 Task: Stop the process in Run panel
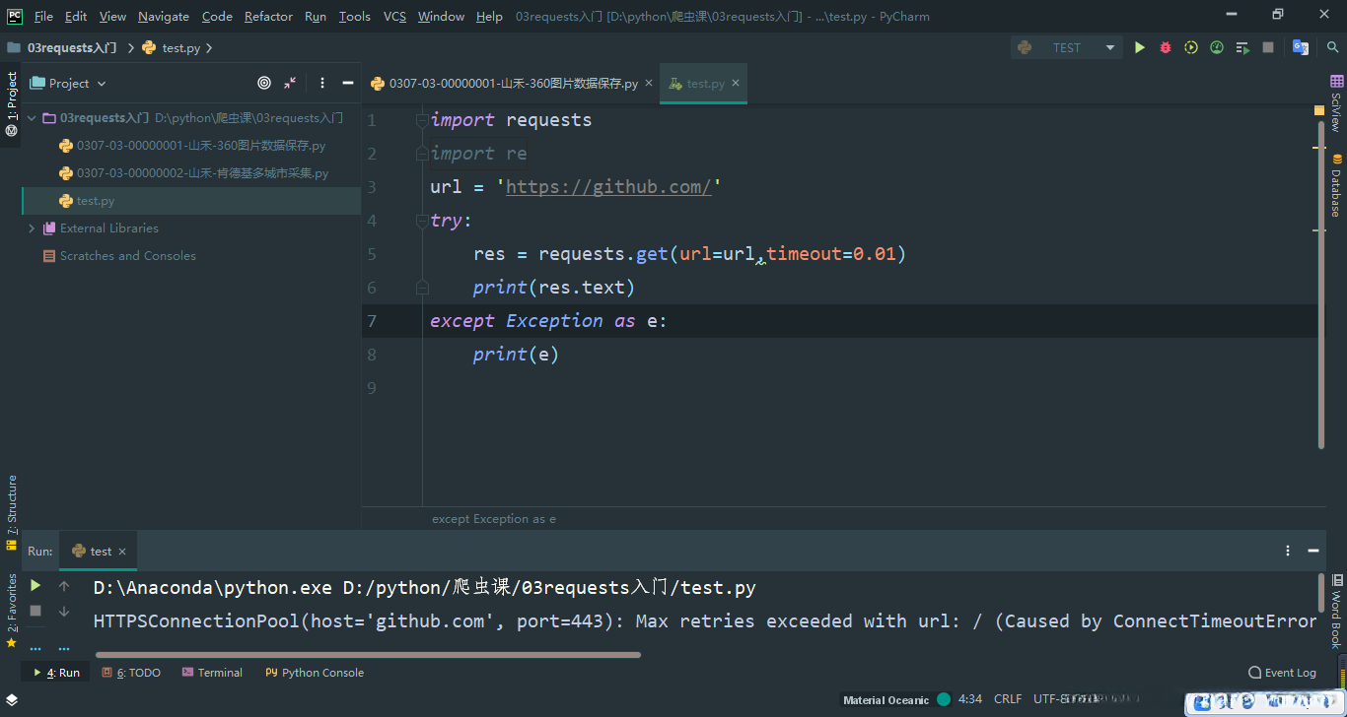(x=35, y=611)
